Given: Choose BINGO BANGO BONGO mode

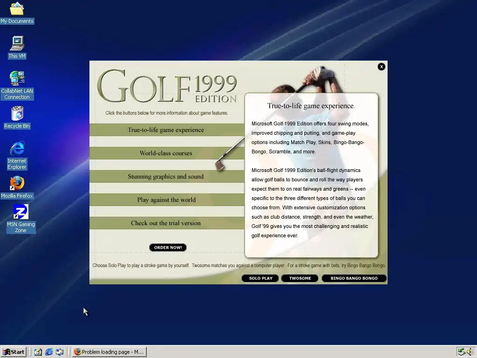Looking at the screenshot, I should tap(354, 278).
